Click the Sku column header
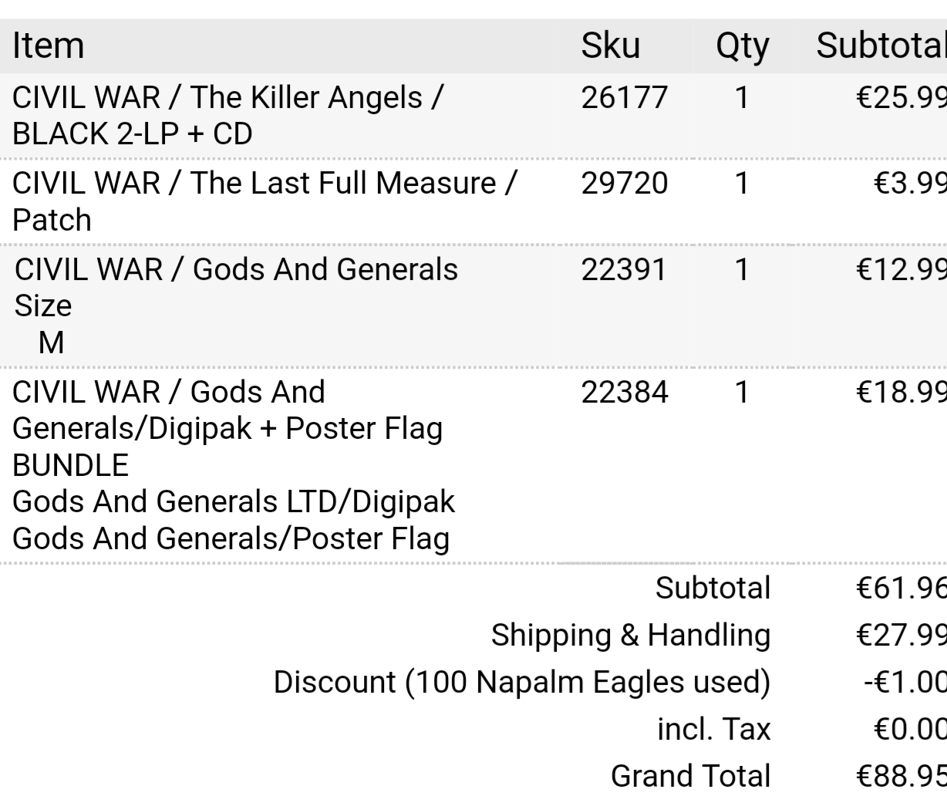The width and height of the screenshot is (947, 796). pos(610,46)
